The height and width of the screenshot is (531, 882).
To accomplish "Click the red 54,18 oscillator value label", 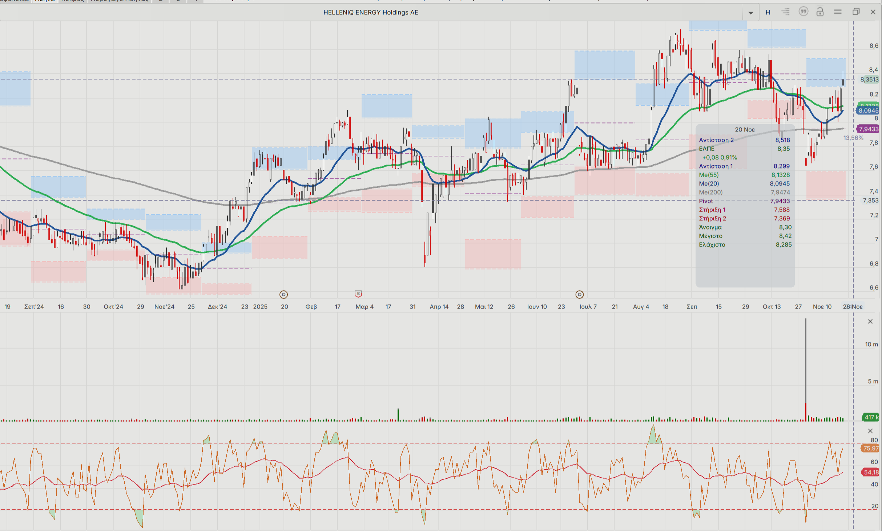I will (x=870, y=472).
